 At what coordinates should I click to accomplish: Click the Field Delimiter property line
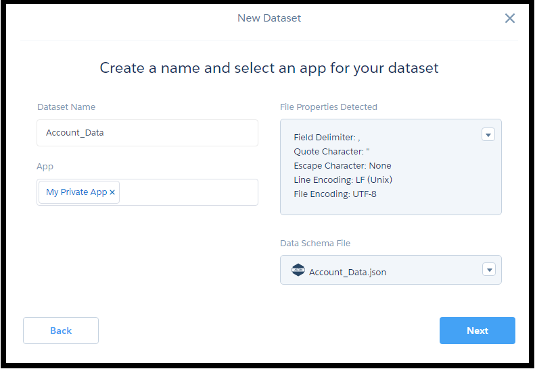pos(327,138)
